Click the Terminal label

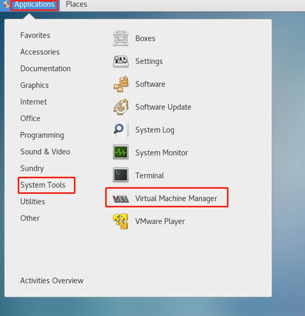(x=149, y=176)
